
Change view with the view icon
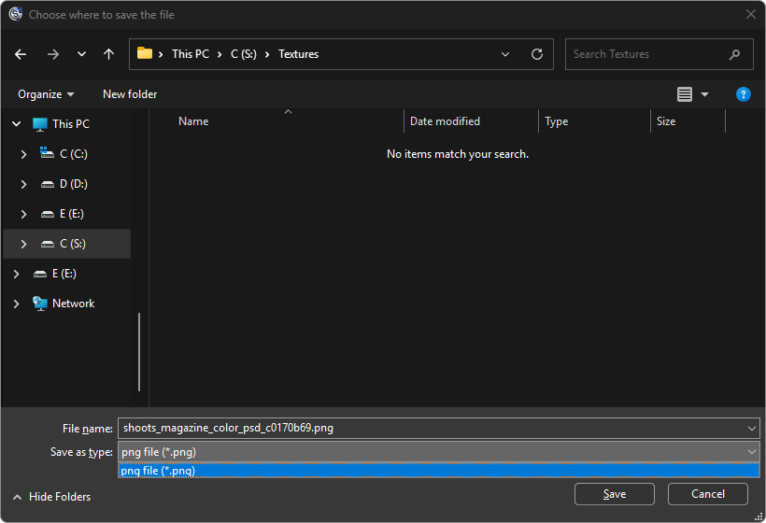[x=685, y=94]
